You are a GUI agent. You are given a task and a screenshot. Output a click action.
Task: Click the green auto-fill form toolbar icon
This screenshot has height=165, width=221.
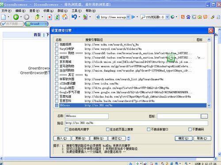85,17
